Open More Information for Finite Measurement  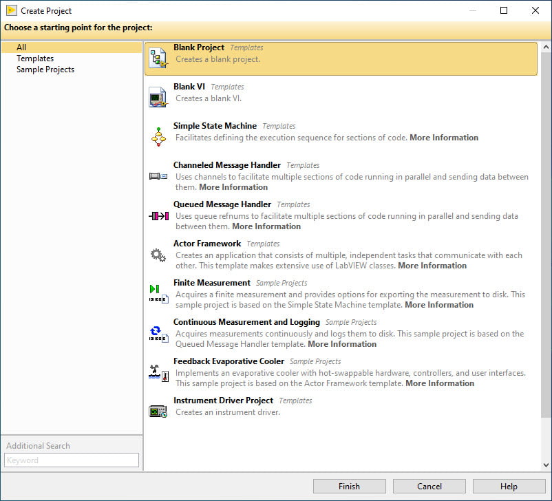click(439, 305)
